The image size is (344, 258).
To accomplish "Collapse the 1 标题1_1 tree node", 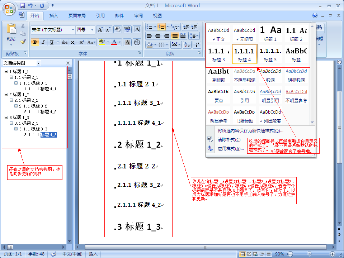I will point(6,71).
